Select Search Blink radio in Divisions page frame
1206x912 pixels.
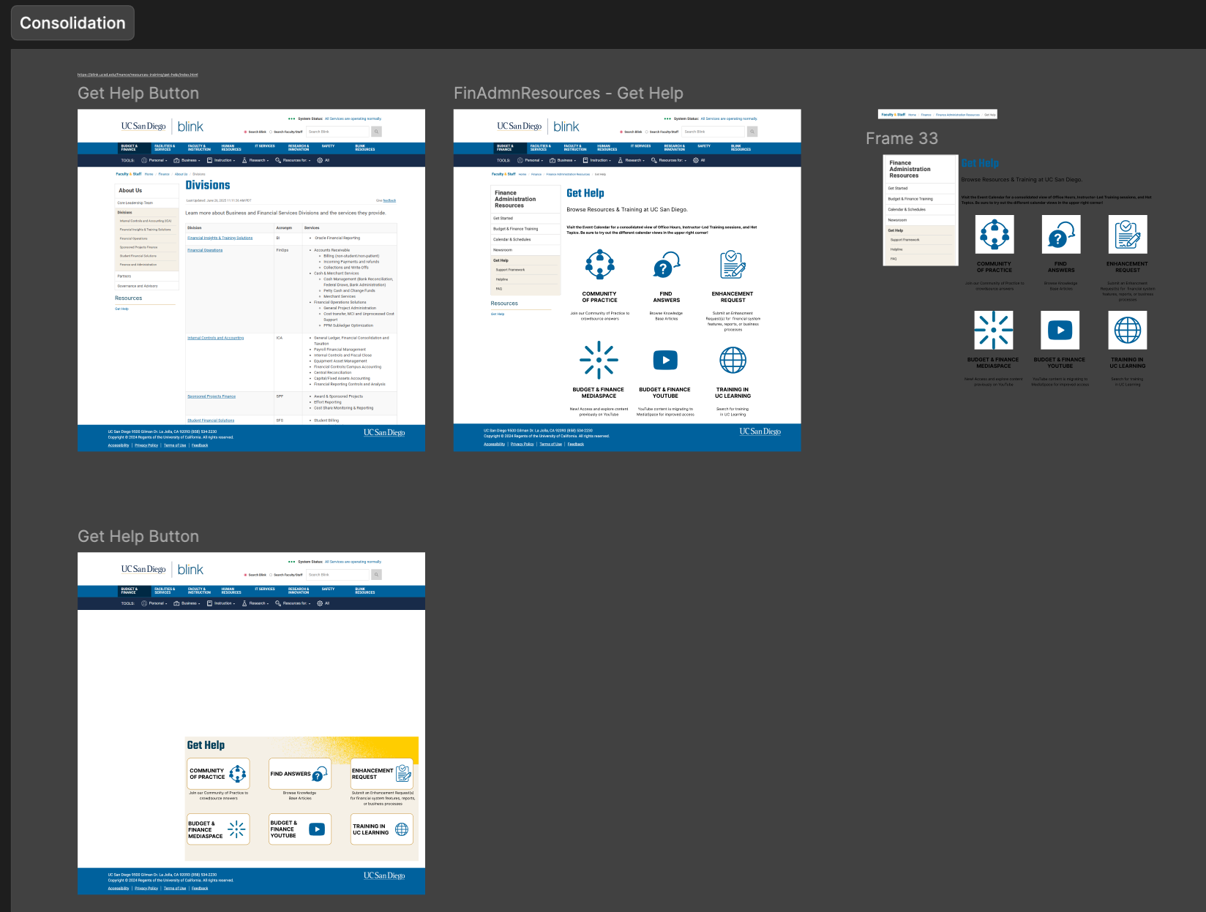click(245, 132)
